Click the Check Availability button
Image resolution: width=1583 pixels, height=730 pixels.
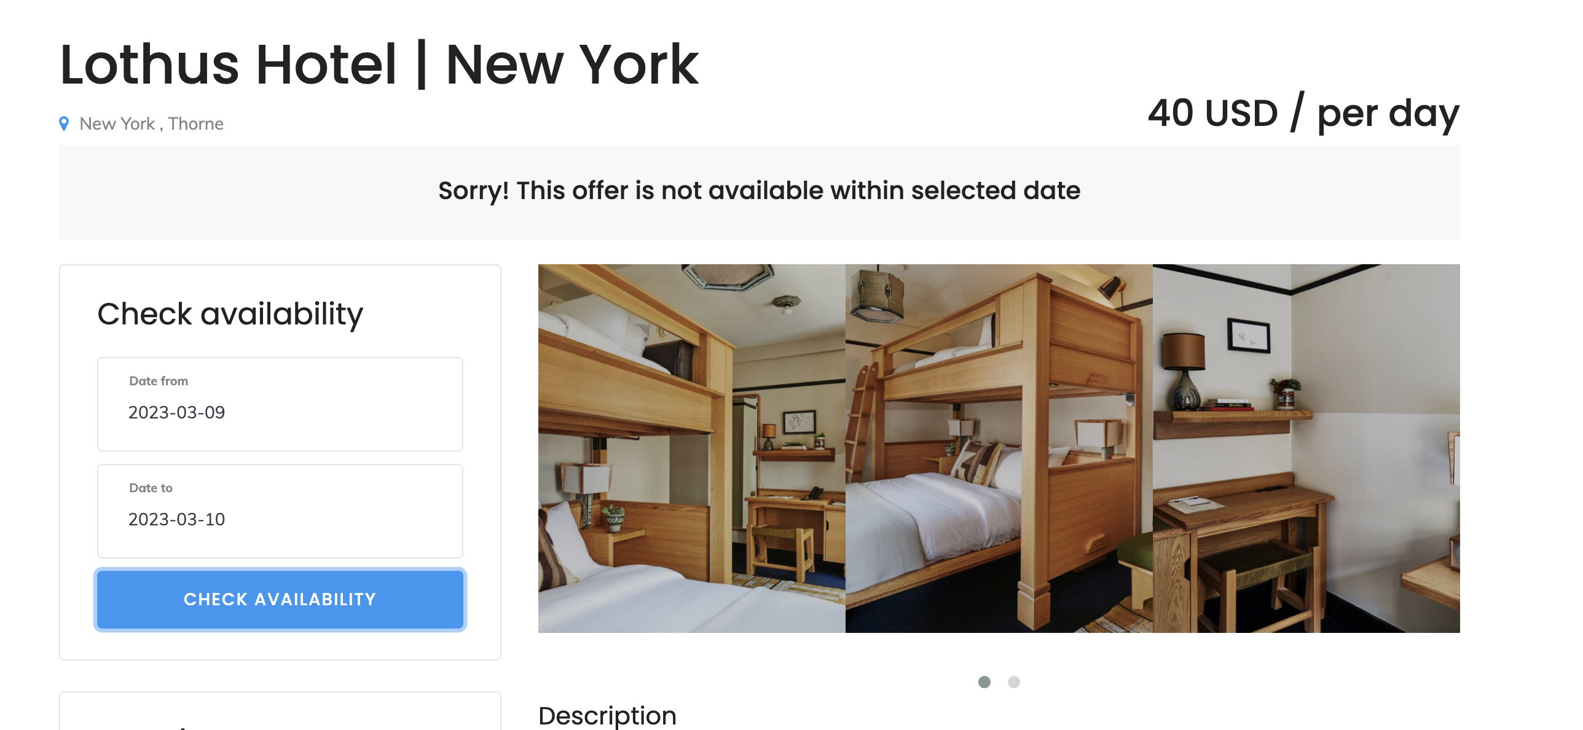coord(280,599)
